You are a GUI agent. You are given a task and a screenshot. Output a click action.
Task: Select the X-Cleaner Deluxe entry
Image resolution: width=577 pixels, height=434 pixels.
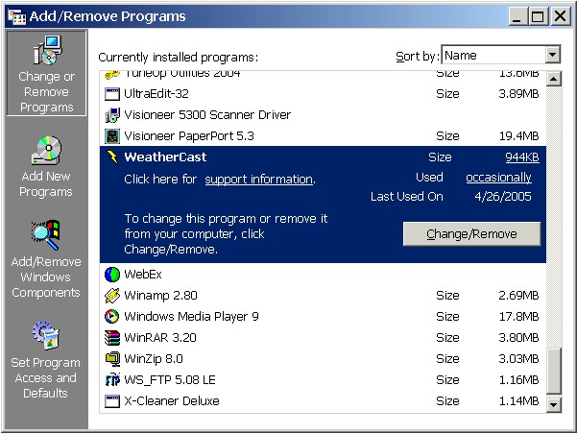point(323,401)
